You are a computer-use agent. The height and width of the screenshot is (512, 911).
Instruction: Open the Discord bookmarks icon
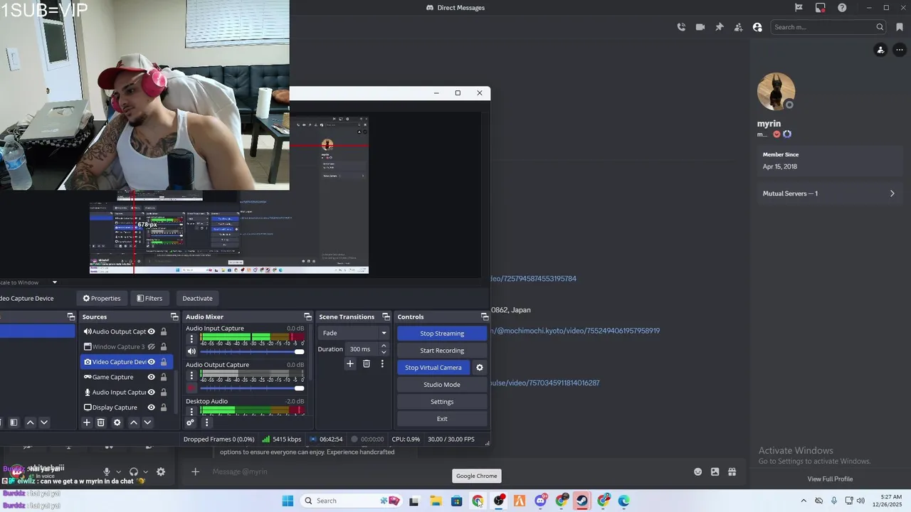click(900, 27)
